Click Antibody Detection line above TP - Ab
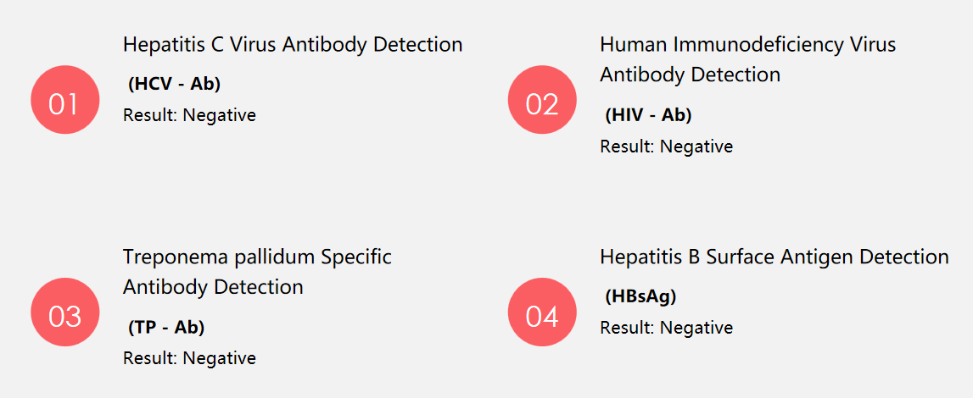Screen dimensions: 973x398 coord(213,287)
